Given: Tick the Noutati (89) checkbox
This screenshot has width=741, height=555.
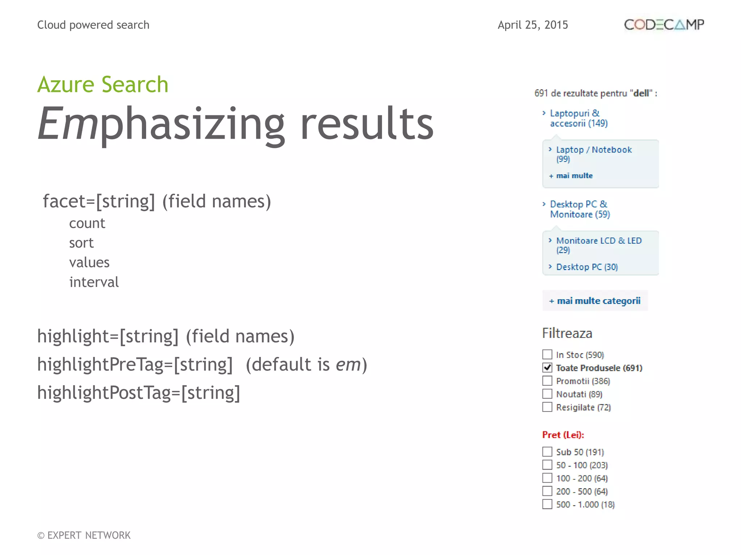Looking at the screenshot, I should (x=547, y=393).
